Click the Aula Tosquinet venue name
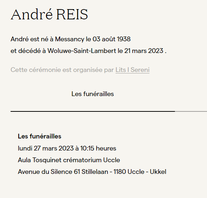The image size is (207, 198). (40, 160)
